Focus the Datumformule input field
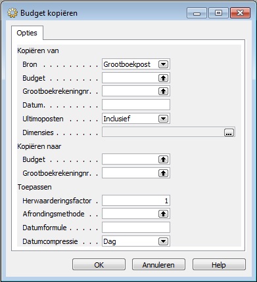 pos(136,228)
